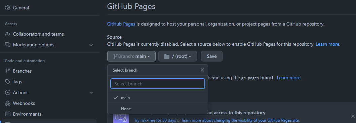Screen dimensions: 356x123
Task: Open link about changing Pages site visibility
Action: click(x=240, y=120)
